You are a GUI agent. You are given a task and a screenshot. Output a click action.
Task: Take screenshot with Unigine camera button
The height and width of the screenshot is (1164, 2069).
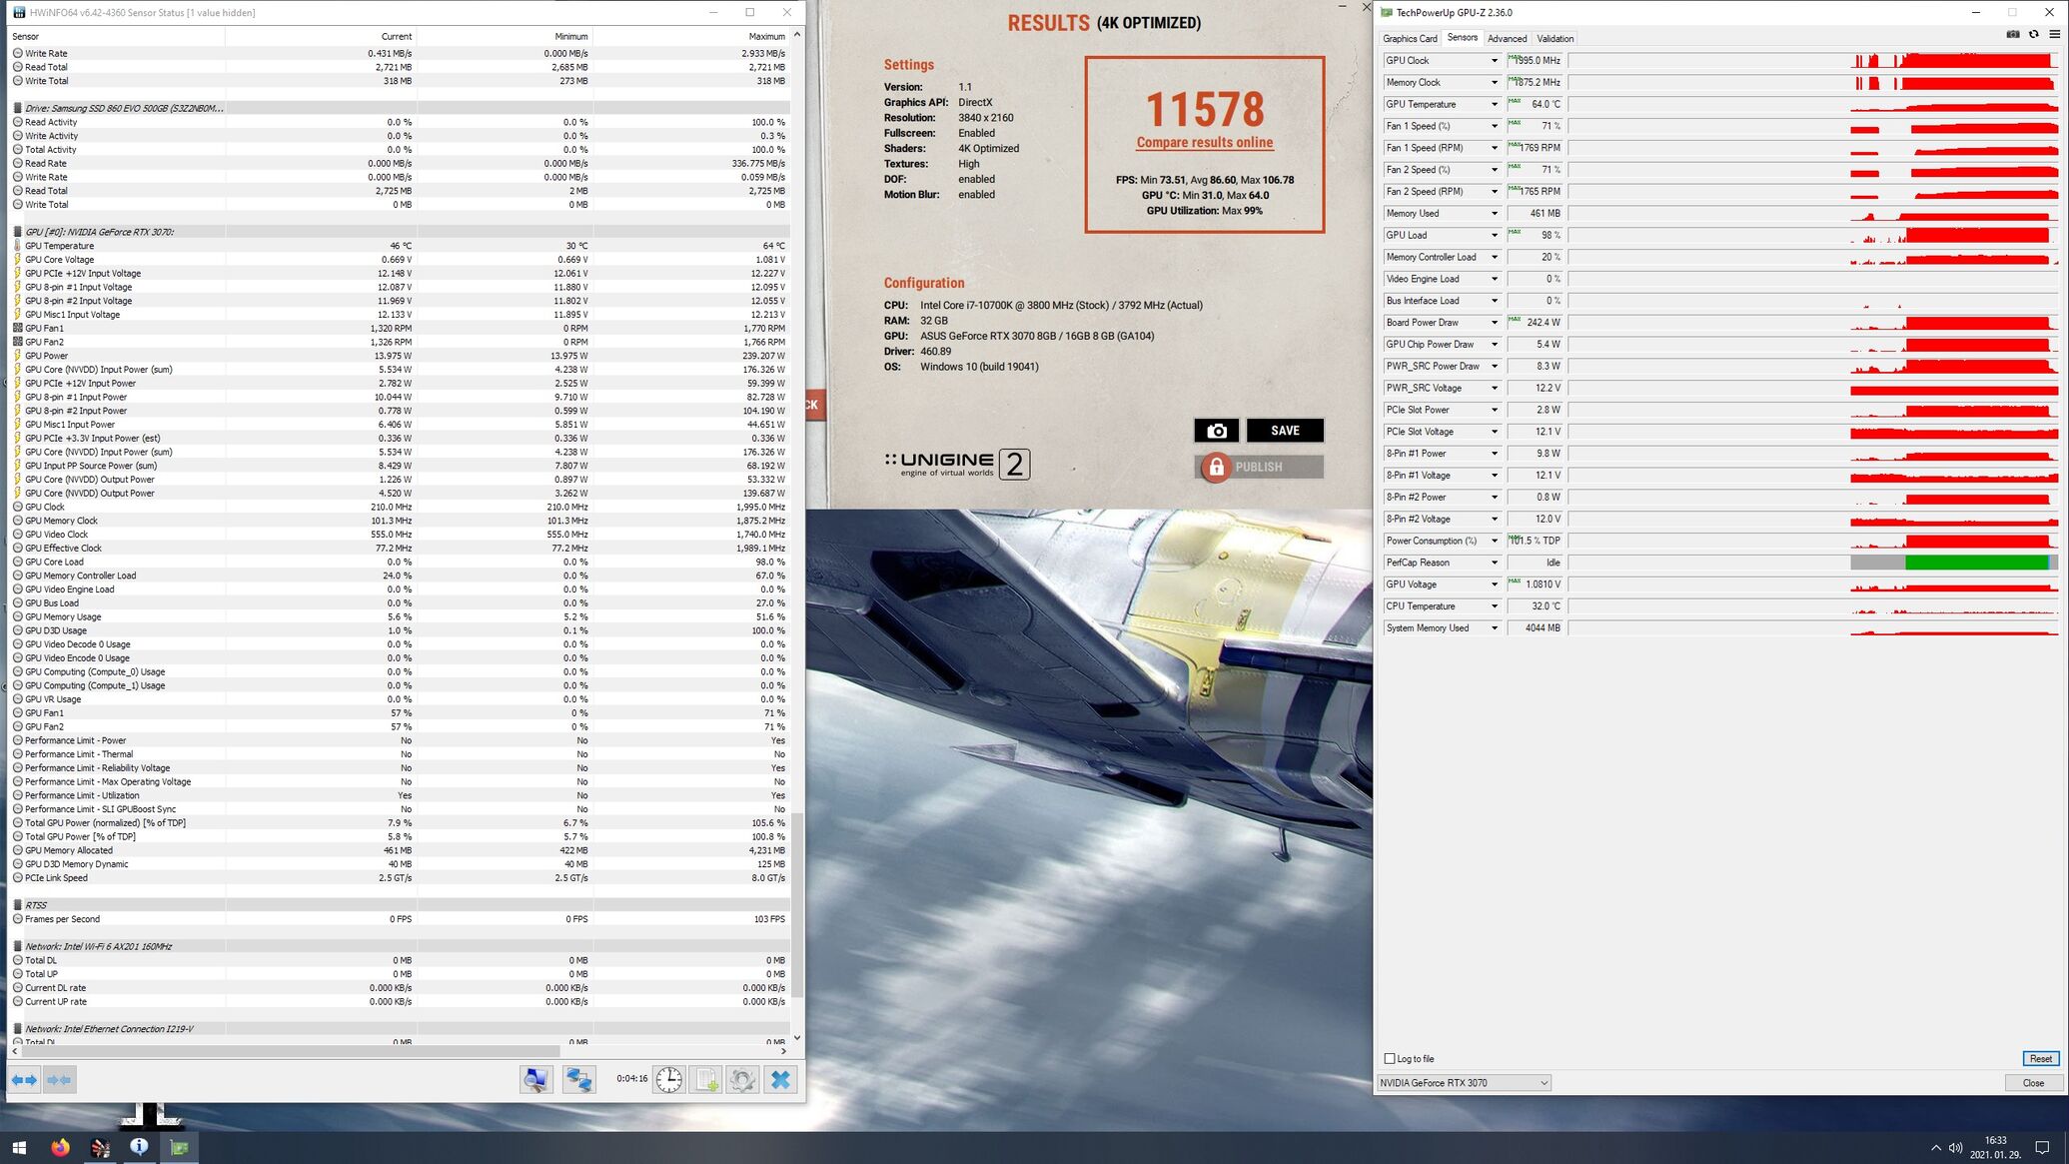[1216, 431]
